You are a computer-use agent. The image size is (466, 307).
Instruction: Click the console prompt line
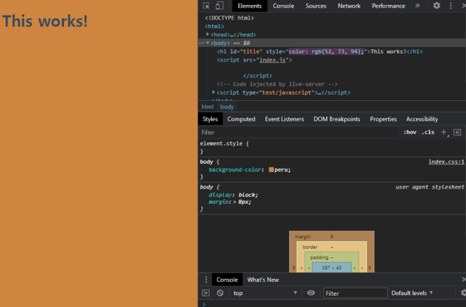(x=332, y=304)
